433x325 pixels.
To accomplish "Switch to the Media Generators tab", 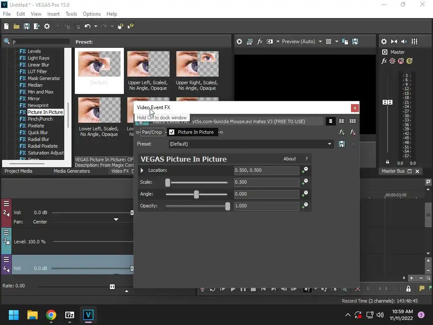I will click(x=71, y=171).
